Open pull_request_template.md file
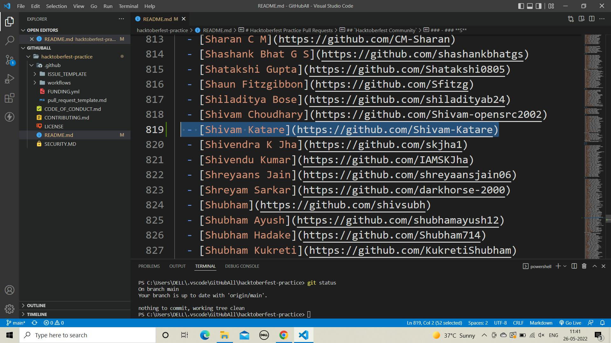 click(77, 100)
